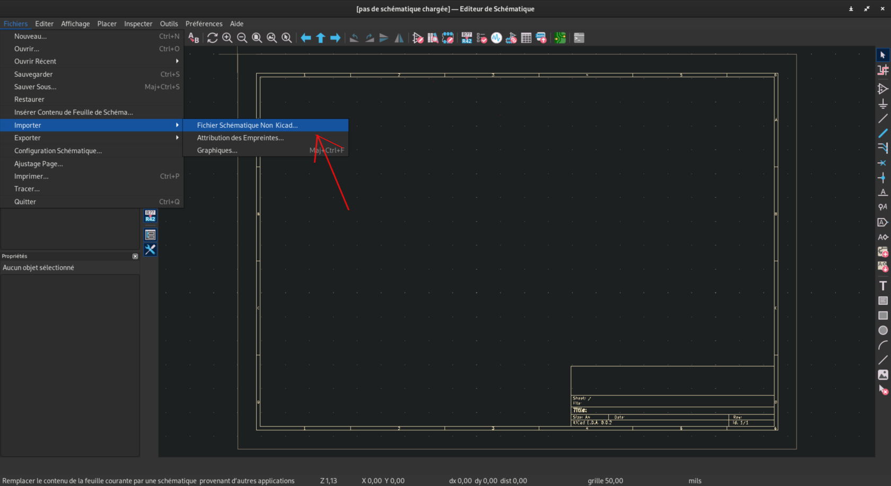
Task: Mirror selection vertically
Action: 384,38
